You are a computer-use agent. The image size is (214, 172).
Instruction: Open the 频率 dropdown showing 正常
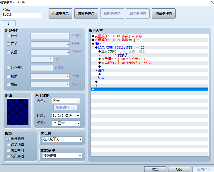66,123
